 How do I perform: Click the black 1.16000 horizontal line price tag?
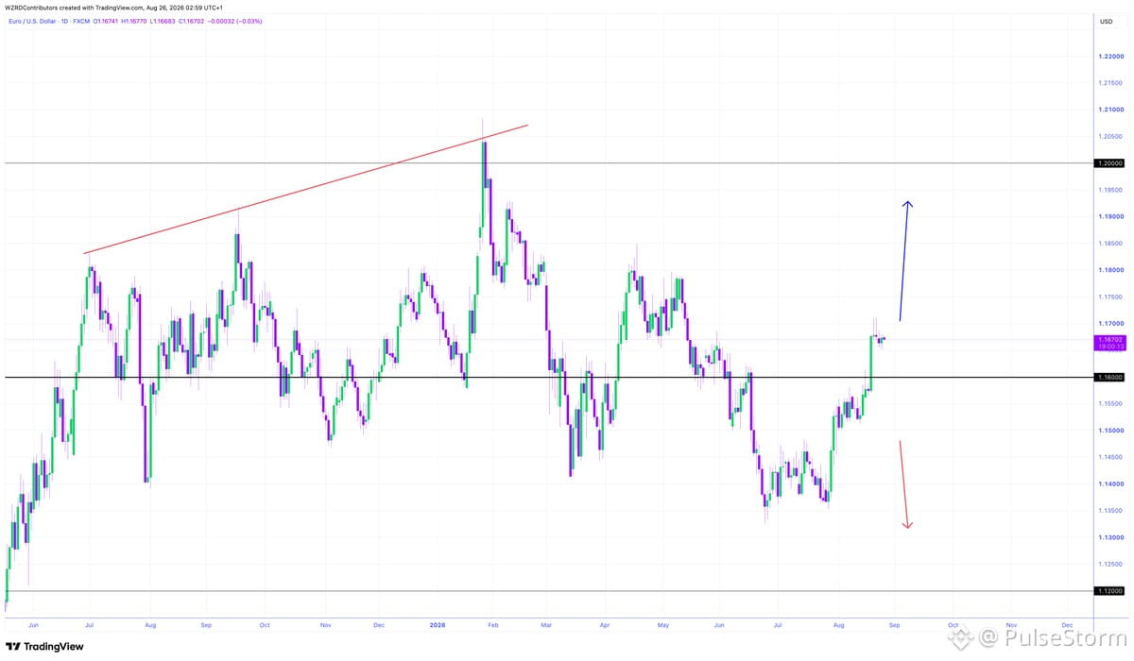point(1109,377)
